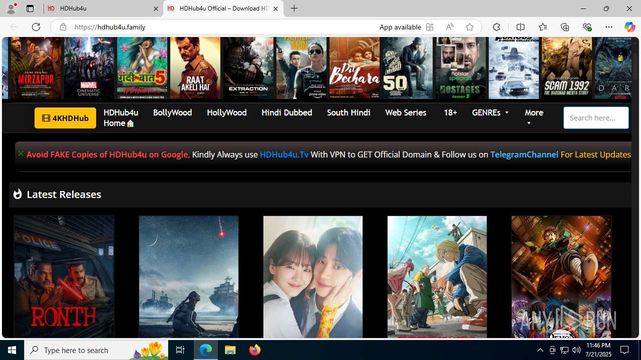The height and width of the screenshot is (360, 641).
Task: Open a new tab with plus
Action: point(294,8)
